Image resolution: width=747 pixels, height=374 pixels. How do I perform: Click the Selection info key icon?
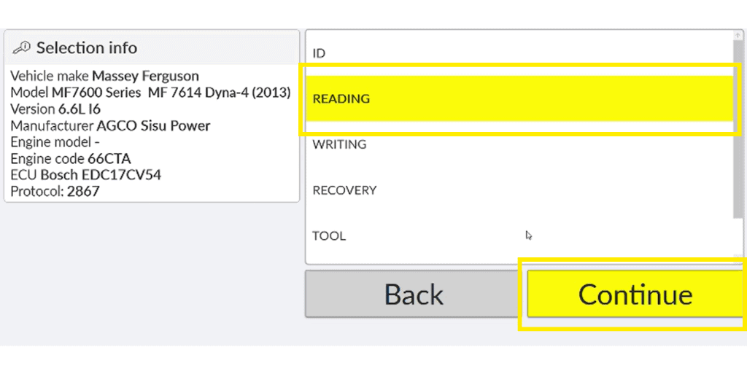click(22, 48)
